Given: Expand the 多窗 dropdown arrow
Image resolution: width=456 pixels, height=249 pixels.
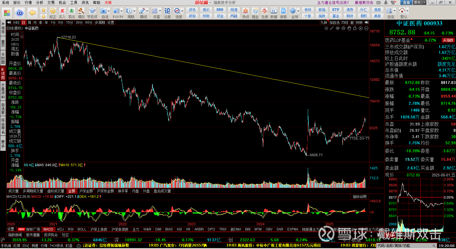Looking at the screenshot, I should (x=160, y=11).
